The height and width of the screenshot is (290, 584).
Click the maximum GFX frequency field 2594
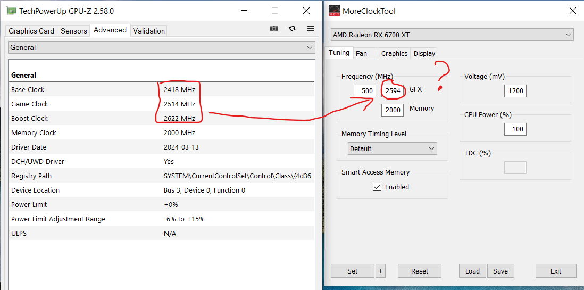pyautogui.click(x=393, y=90)
